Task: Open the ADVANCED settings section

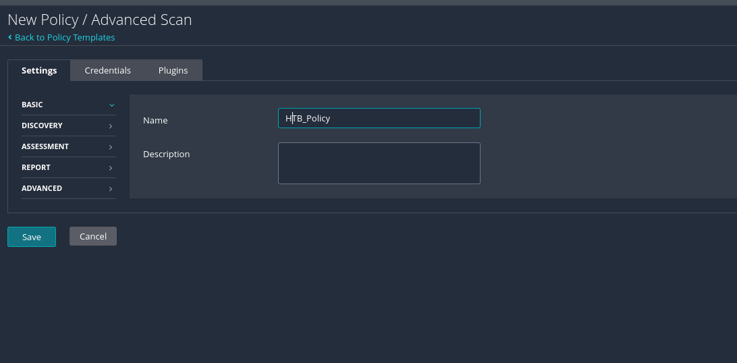Action: 42,188
